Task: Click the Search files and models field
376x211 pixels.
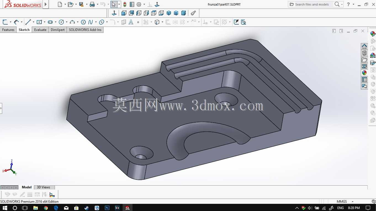Action: (312, 4)
